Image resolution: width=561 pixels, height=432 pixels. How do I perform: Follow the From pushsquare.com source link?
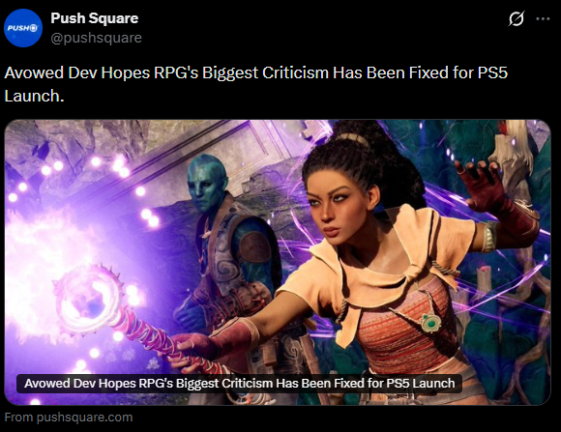pyautogui.click(x=69, y=418)
